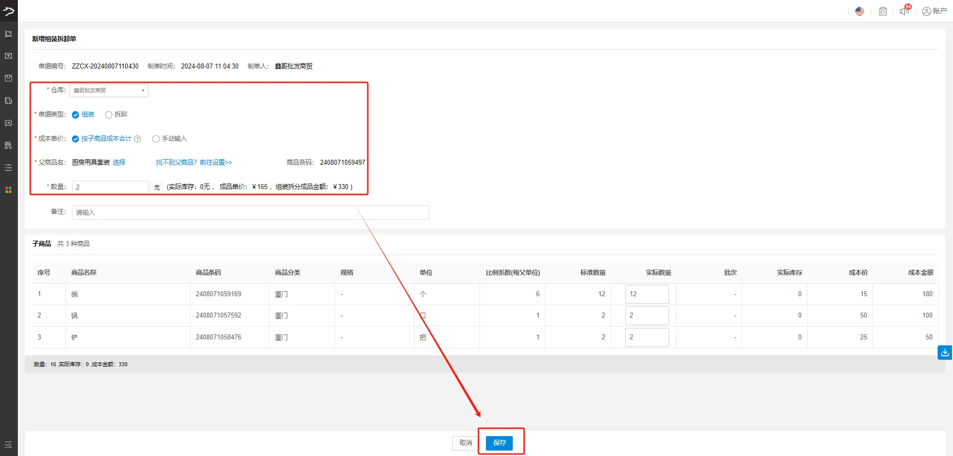Open the 仓库 warehouse dropdown
The width and height of the screenshot is (953, 456).
coord(109,90)
